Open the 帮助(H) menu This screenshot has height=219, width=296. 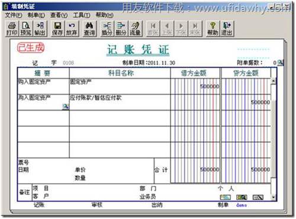[x=104, y=15]
